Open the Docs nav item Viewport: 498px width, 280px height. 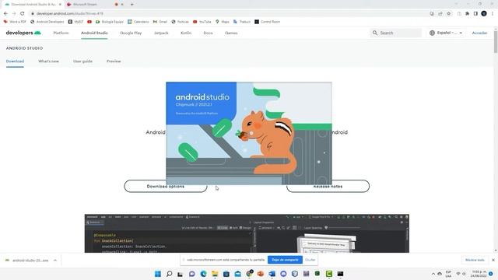point(208,33)
